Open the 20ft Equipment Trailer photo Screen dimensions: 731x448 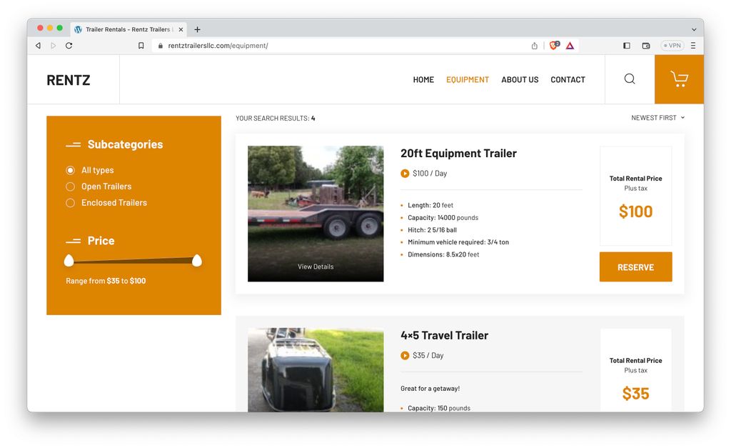(316, 214)
